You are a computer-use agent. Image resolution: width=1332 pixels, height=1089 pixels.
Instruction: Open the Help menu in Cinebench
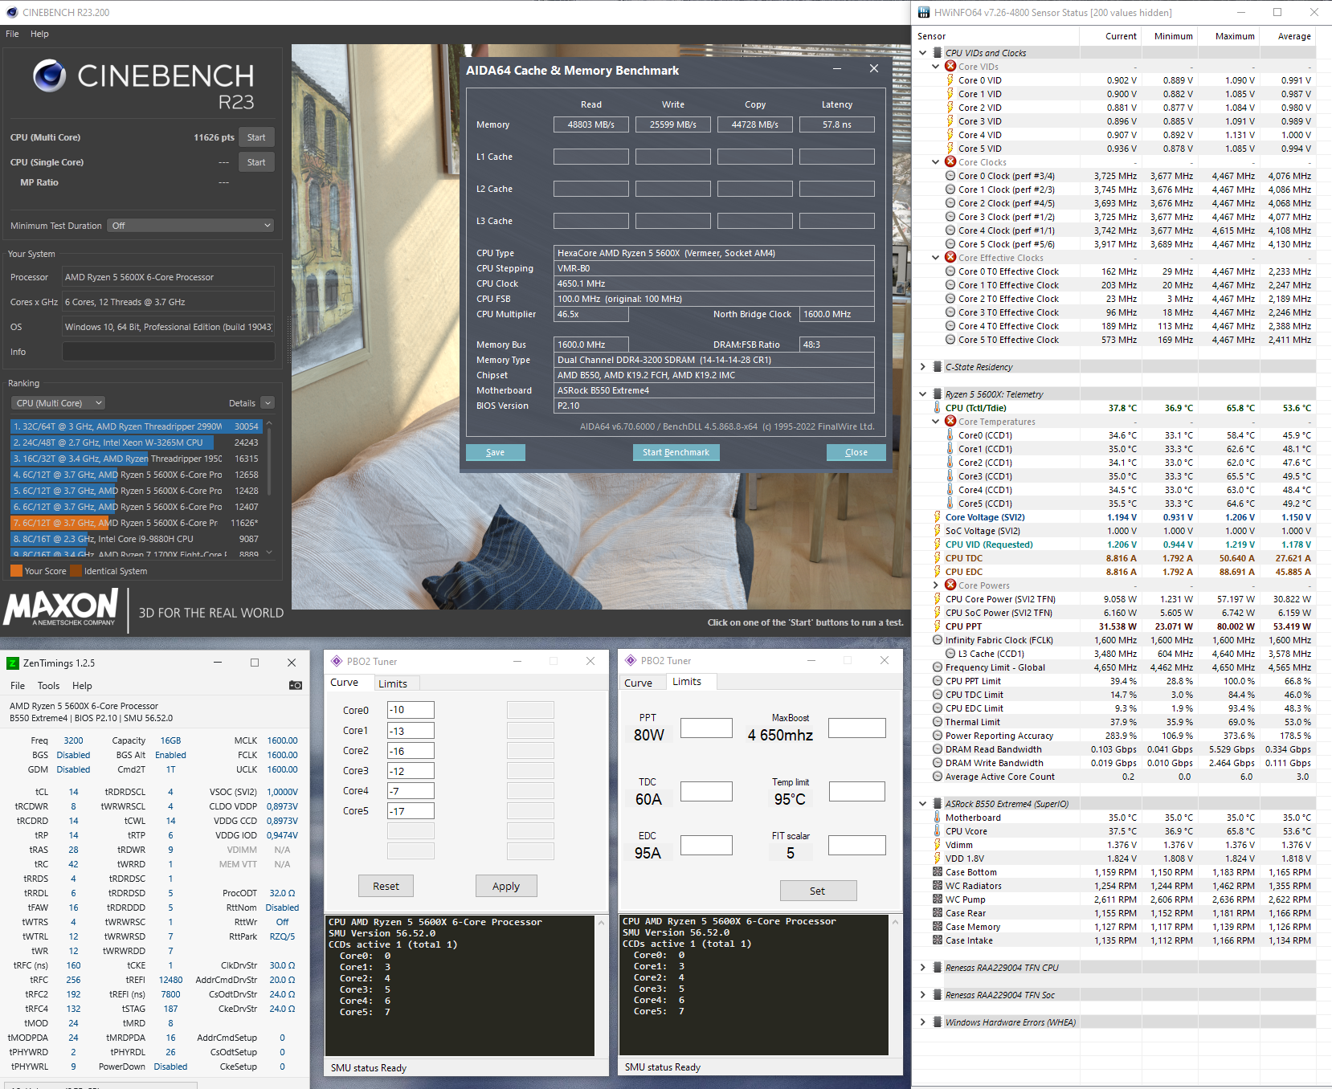click(x=39, y=34)
